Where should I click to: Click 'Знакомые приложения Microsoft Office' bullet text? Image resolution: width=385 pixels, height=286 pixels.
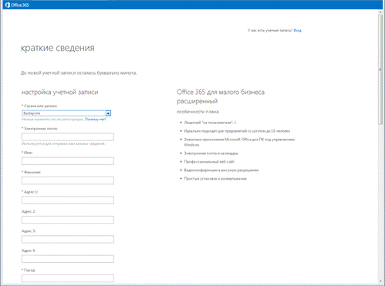click(x=239, y=142)
